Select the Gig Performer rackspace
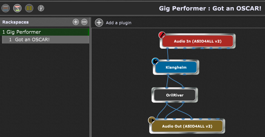Viewport: 265px width, 137px height. point(45,32)
